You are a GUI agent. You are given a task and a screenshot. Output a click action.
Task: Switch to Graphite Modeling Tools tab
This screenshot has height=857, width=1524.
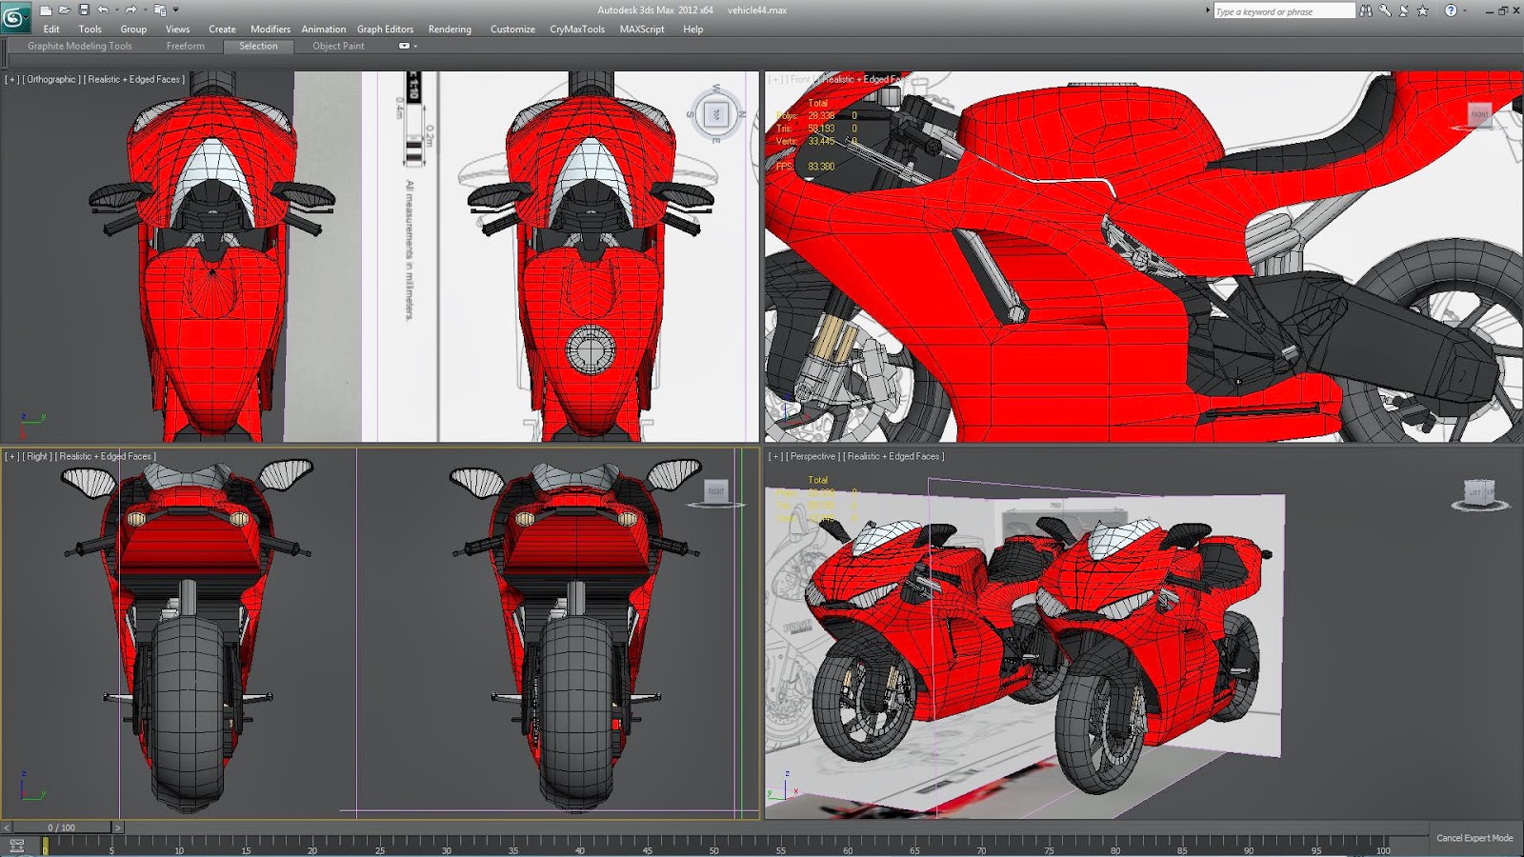coord(80,46)
